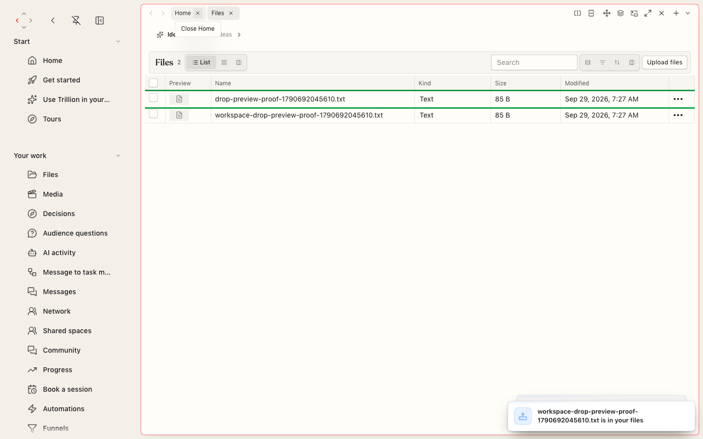Toggle the select-all checkbox in the table header
The width and height of the screenshot is (703, 439).
[x=153, y=83]
